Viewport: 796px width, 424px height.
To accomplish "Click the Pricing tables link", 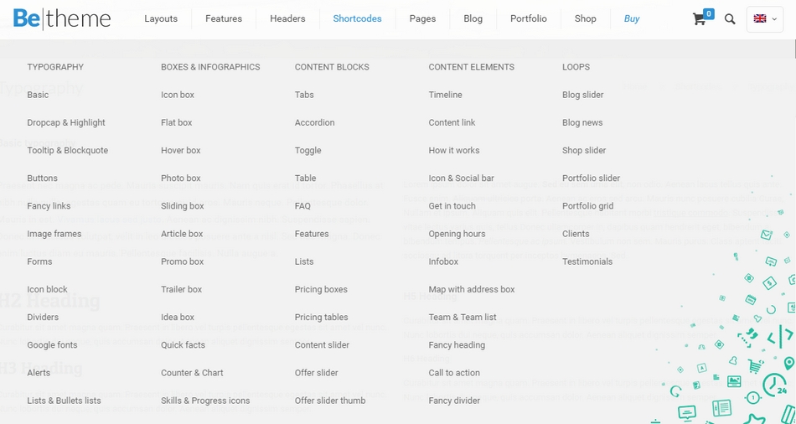I will click(x=321, y=317).
